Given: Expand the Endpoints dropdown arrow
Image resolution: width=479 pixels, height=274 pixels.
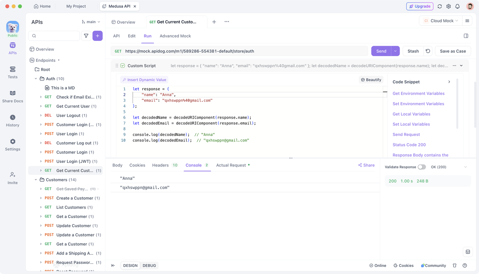Looking at the screenshot, I should coord(59,60).
